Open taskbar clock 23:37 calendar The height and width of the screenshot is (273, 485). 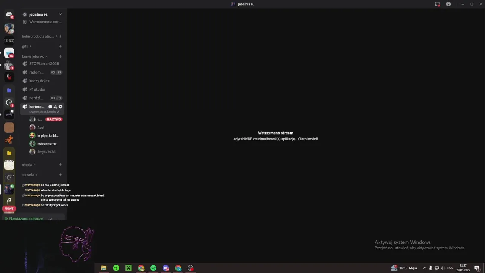(463, 268)
